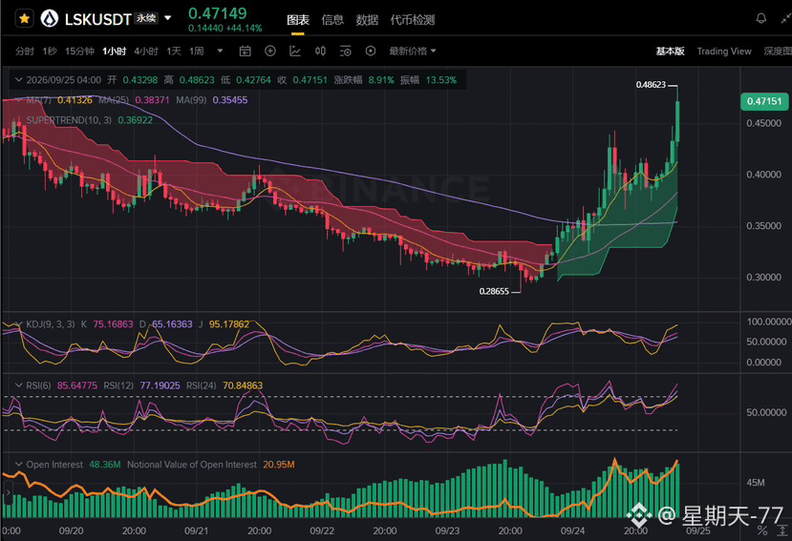Open the calendar date picker icon
The image size is (792, 541).
coord(245,51)
